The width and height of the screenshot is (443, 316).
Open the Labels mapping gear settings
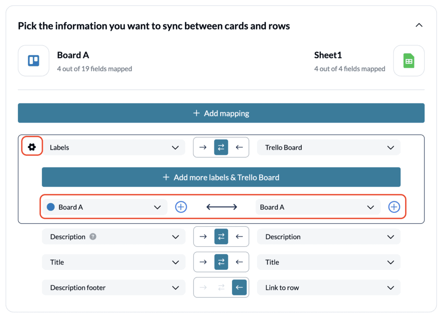[x=32, y=147]
